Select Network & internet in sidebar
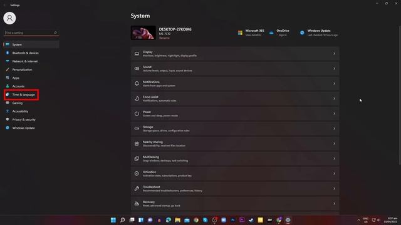This screenshot has width=401, height=225. tap(25, 61)
